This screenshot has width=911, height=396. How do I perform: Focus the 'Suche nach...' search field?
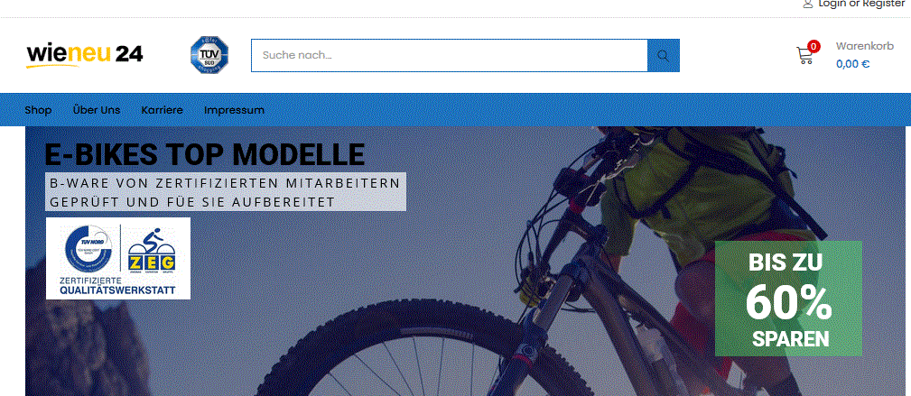pyautogui.click(x=449, y=56)
